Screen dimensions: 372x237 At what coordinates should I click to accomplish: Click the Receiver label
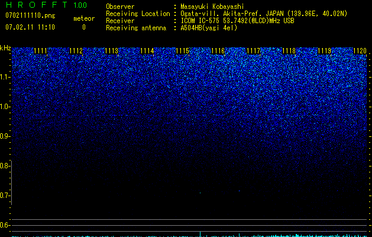pos(120,21)
